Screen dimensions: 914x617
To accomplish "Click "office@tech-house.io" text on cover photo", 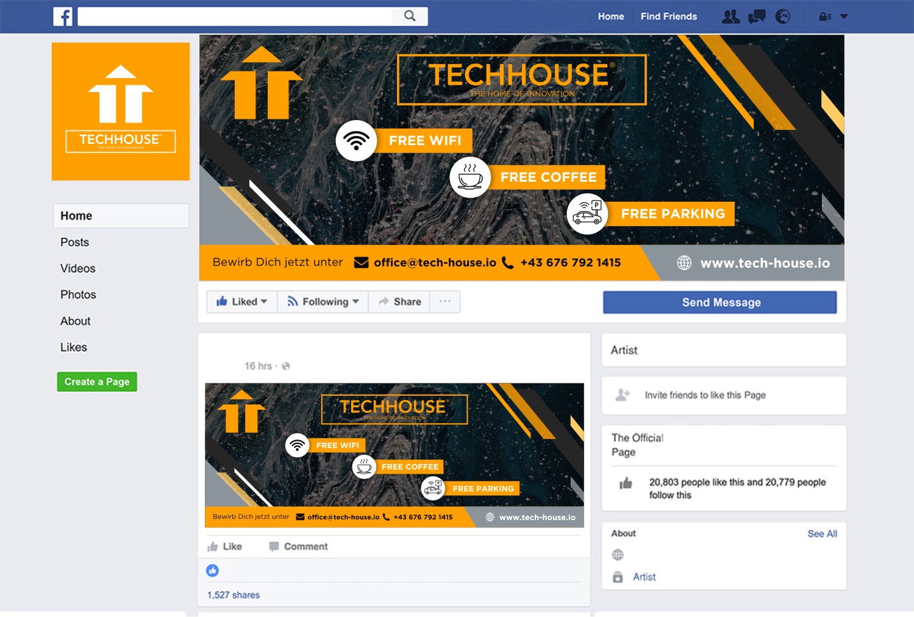I will [435, 262].
